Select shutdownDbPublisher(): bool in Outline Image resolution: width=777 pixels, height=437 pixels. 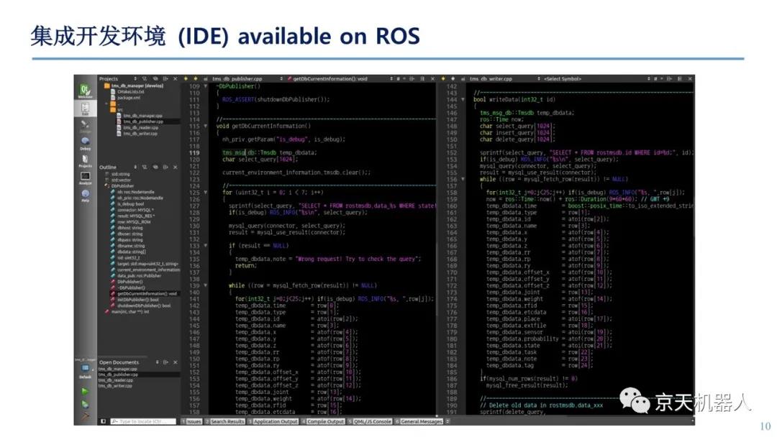click(141, 305)
